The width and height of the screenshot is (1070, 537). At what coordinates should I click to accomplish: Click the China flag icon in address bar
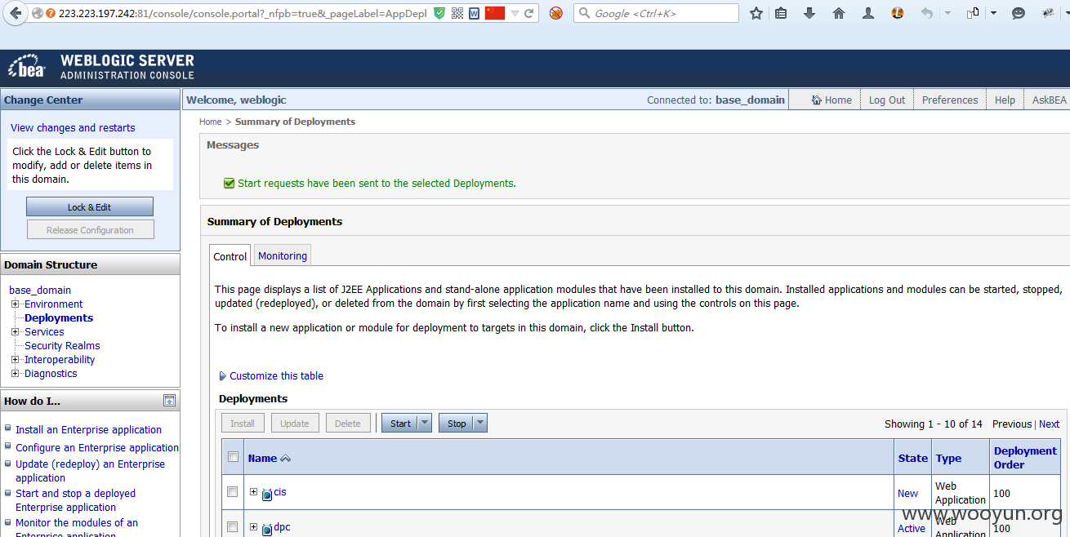pos(495,13)
